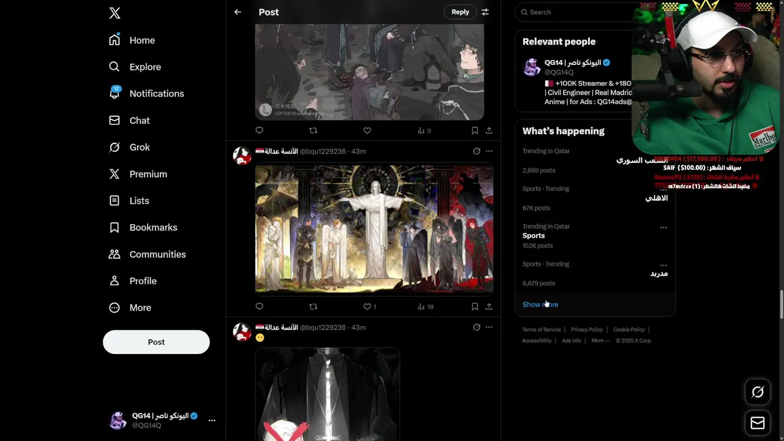The height and width of the screenshot is (441, 784).
Task: Open the dark sword artwork image
Action: tap(328, 394)
